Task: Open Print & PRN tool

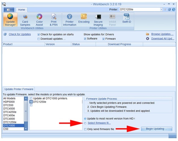Action: pyautogui.click(x=54, y=20)
